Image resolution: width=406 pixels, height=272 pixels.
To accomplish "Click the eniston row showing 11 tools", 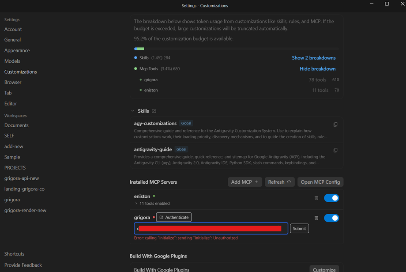I will click(x=239, y=90).
